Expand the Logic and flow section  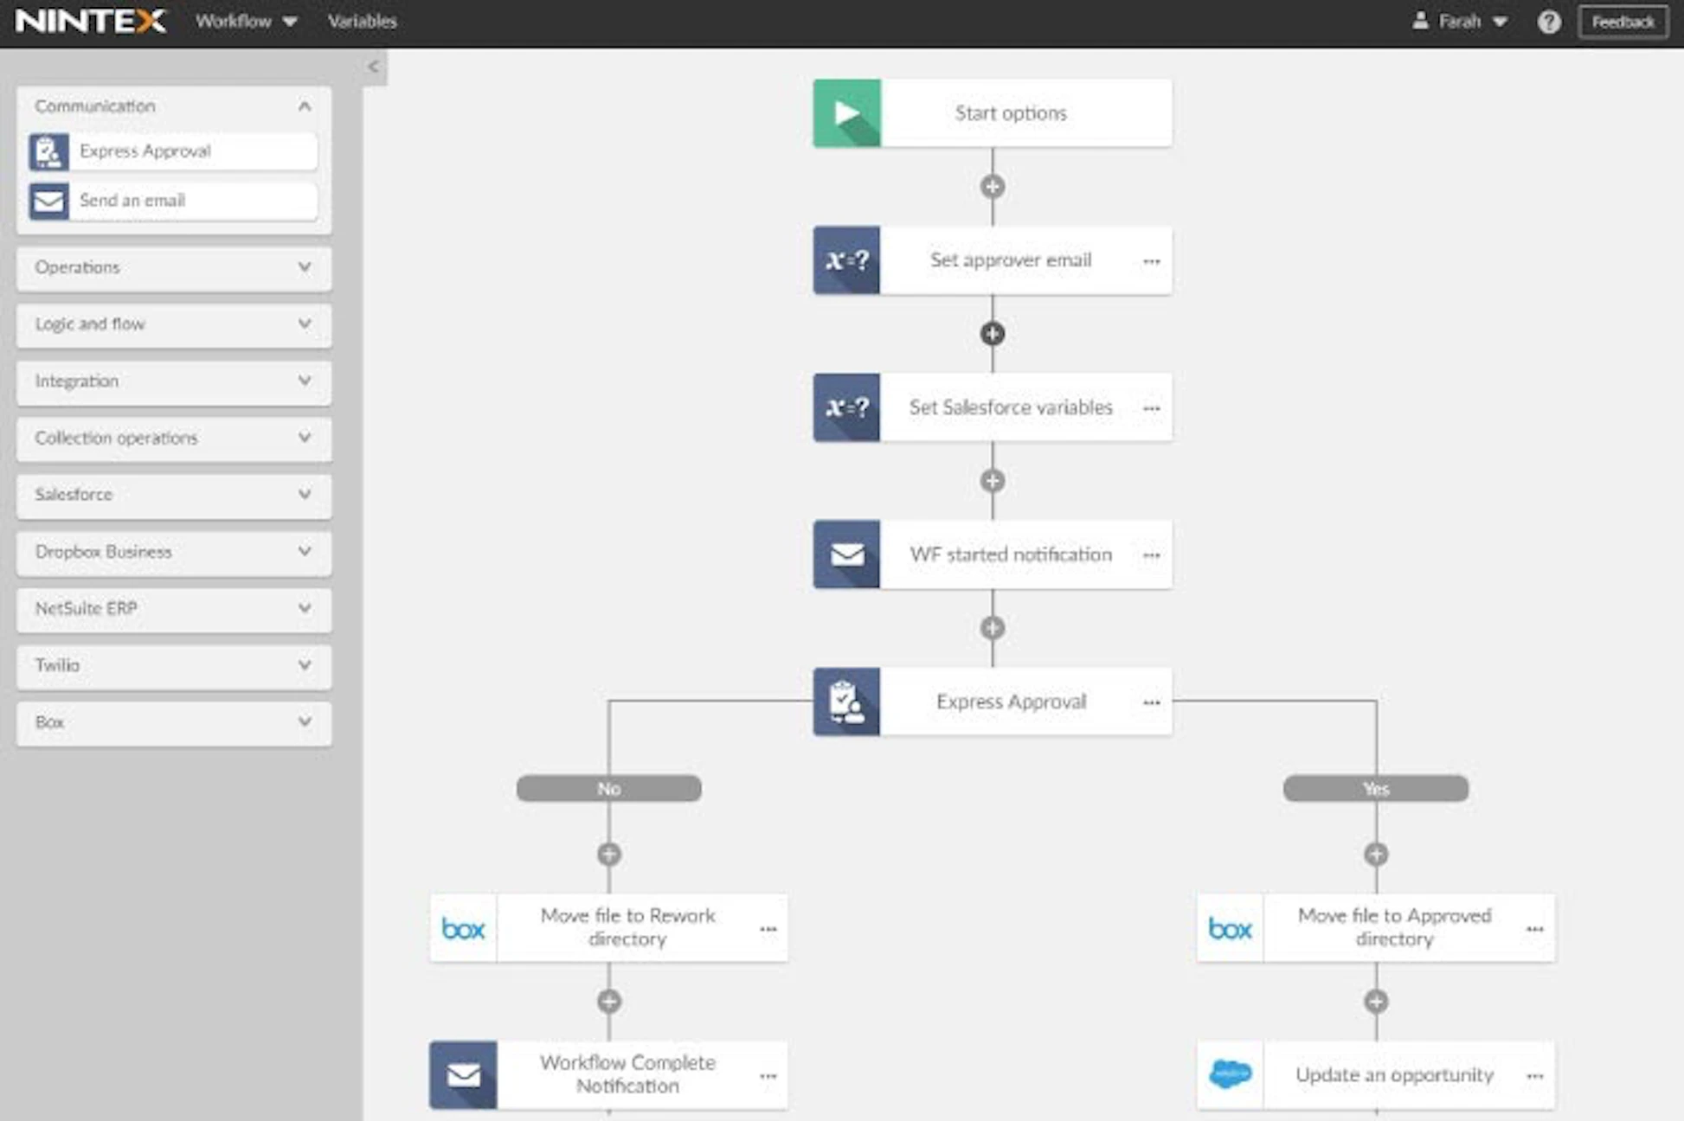304,323
